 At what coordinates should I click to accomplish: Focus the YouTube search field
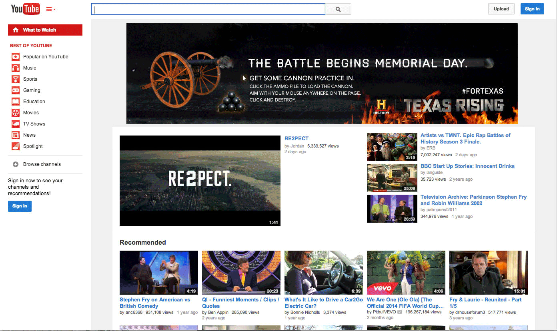[208, 9]
